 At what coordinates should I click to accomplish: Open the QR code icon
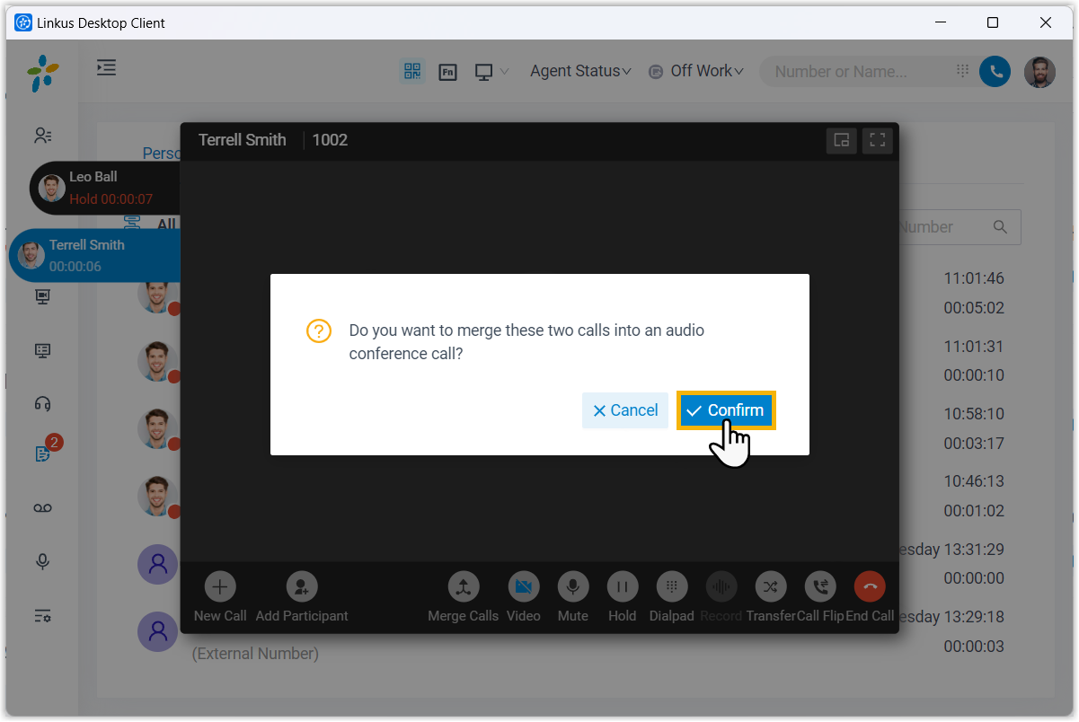click(412, 72)
